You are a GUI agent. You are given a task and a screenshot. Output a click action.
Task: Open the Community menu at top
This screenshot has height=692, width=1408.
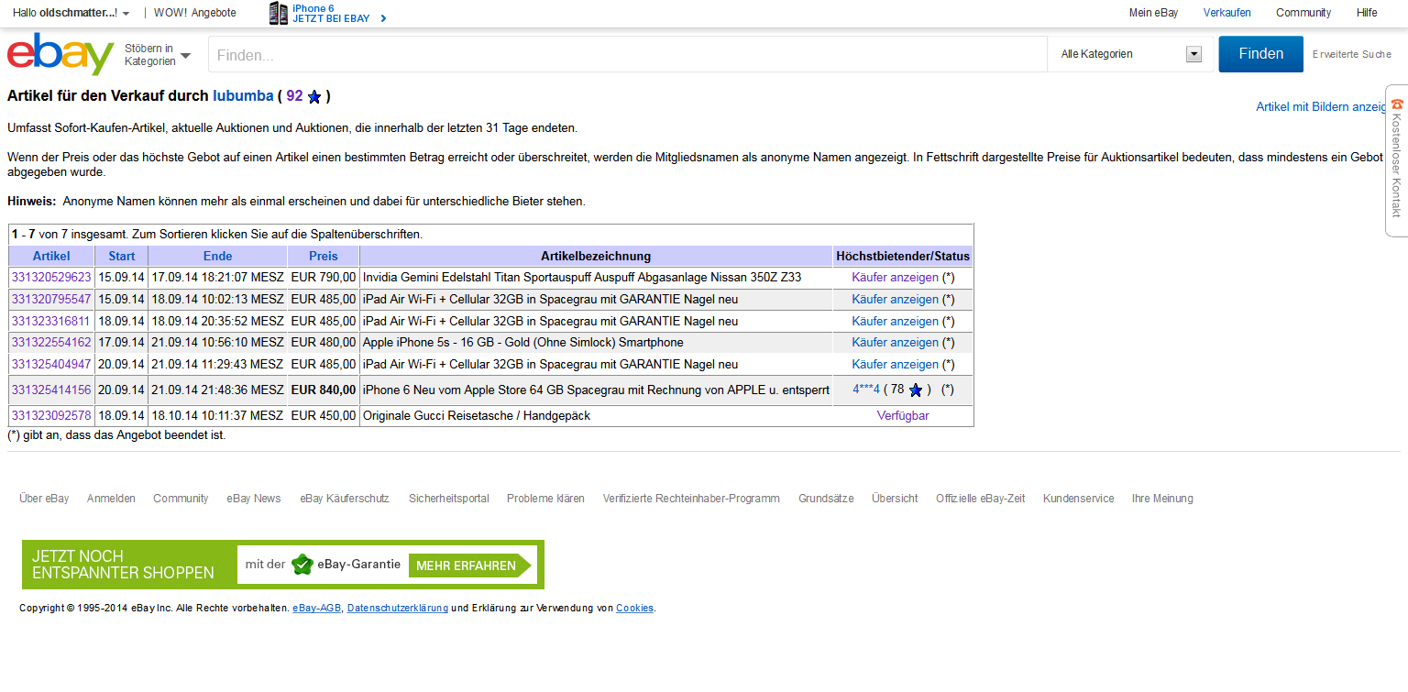(1303, 13)
